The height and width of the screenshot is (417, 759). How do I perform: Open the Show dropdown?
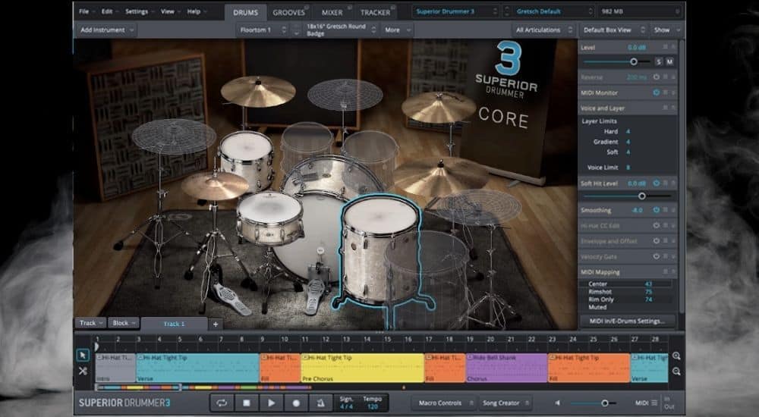coord(666,30)
